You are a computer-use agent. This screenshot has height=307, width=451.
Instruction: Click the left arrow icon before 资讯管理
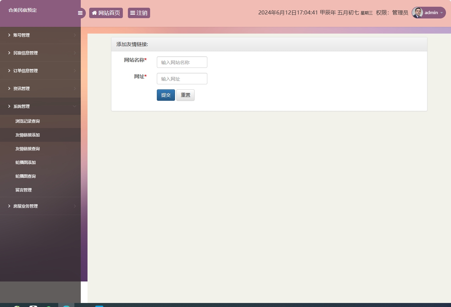coord(9,88)
